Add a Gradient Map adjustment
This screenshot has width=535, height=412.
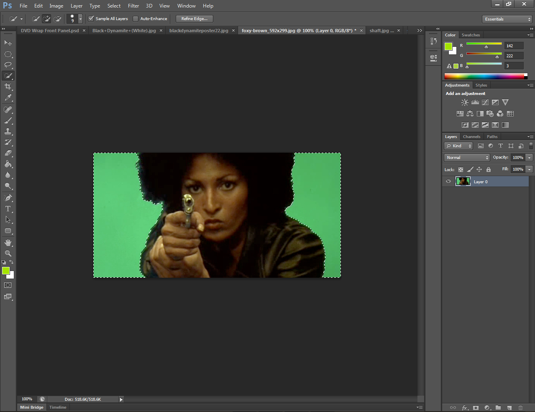pos(505,125)
